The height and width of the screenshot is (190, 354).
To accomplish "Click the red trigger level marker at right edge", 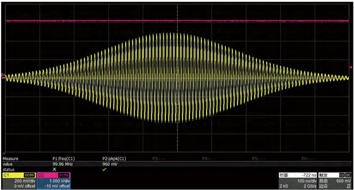I will (350, 67).
